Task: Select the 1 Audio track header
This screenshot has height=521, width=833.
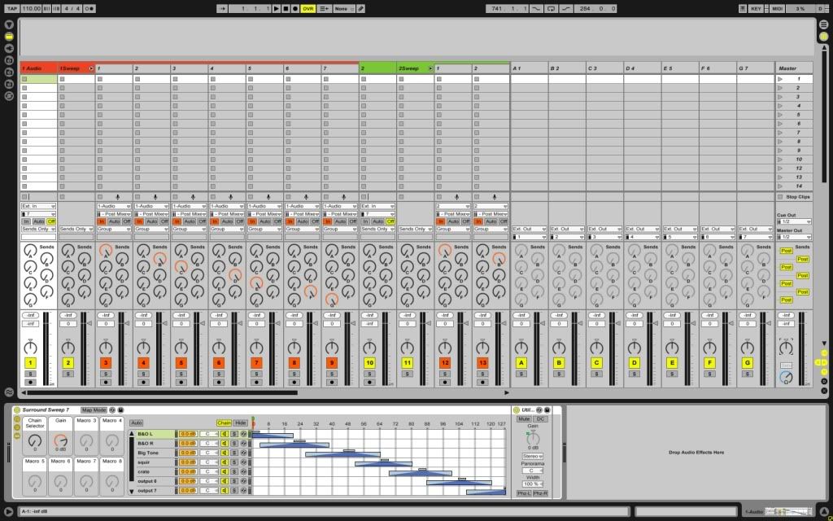Action: pyautogui.click(x=39, y=68)
